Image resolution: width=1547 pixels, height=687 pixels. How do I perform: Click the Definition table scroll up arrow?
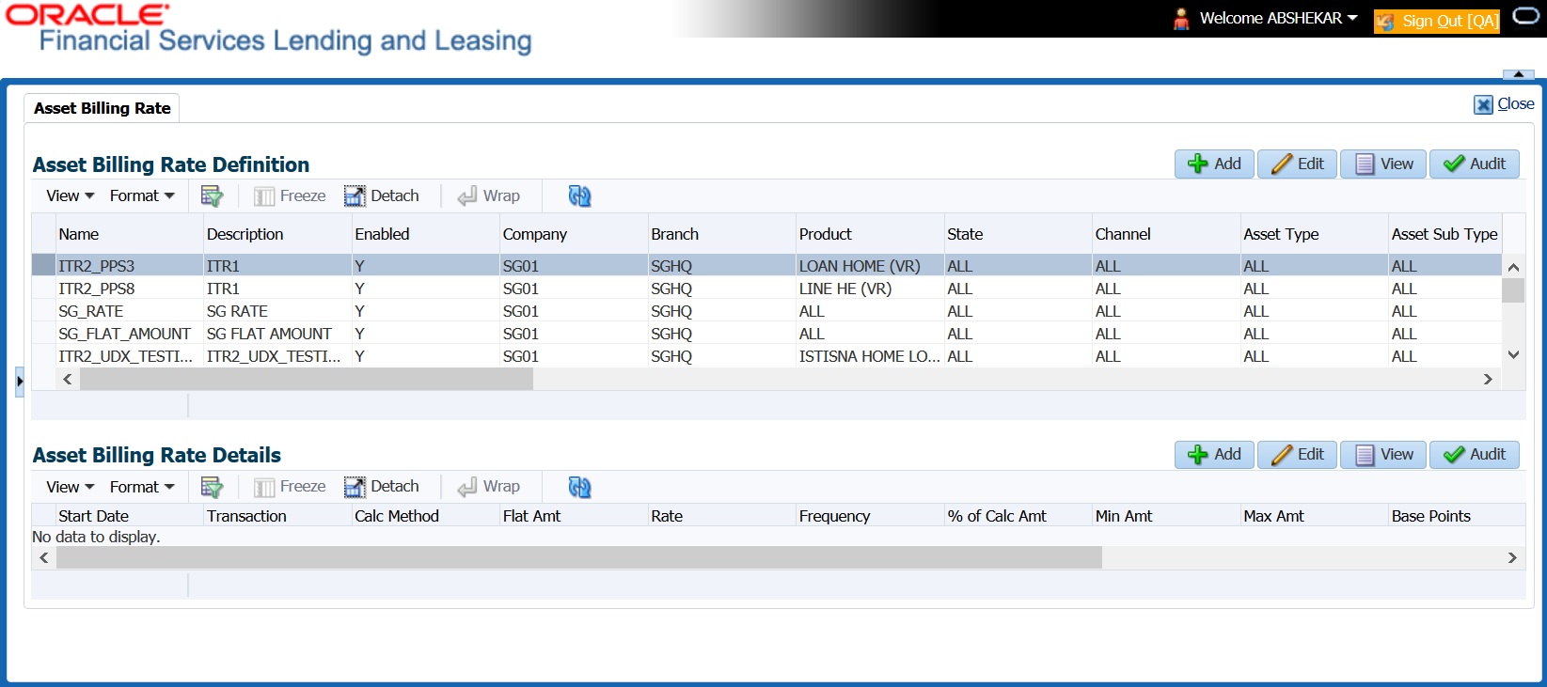click(x=1513, y=267)
